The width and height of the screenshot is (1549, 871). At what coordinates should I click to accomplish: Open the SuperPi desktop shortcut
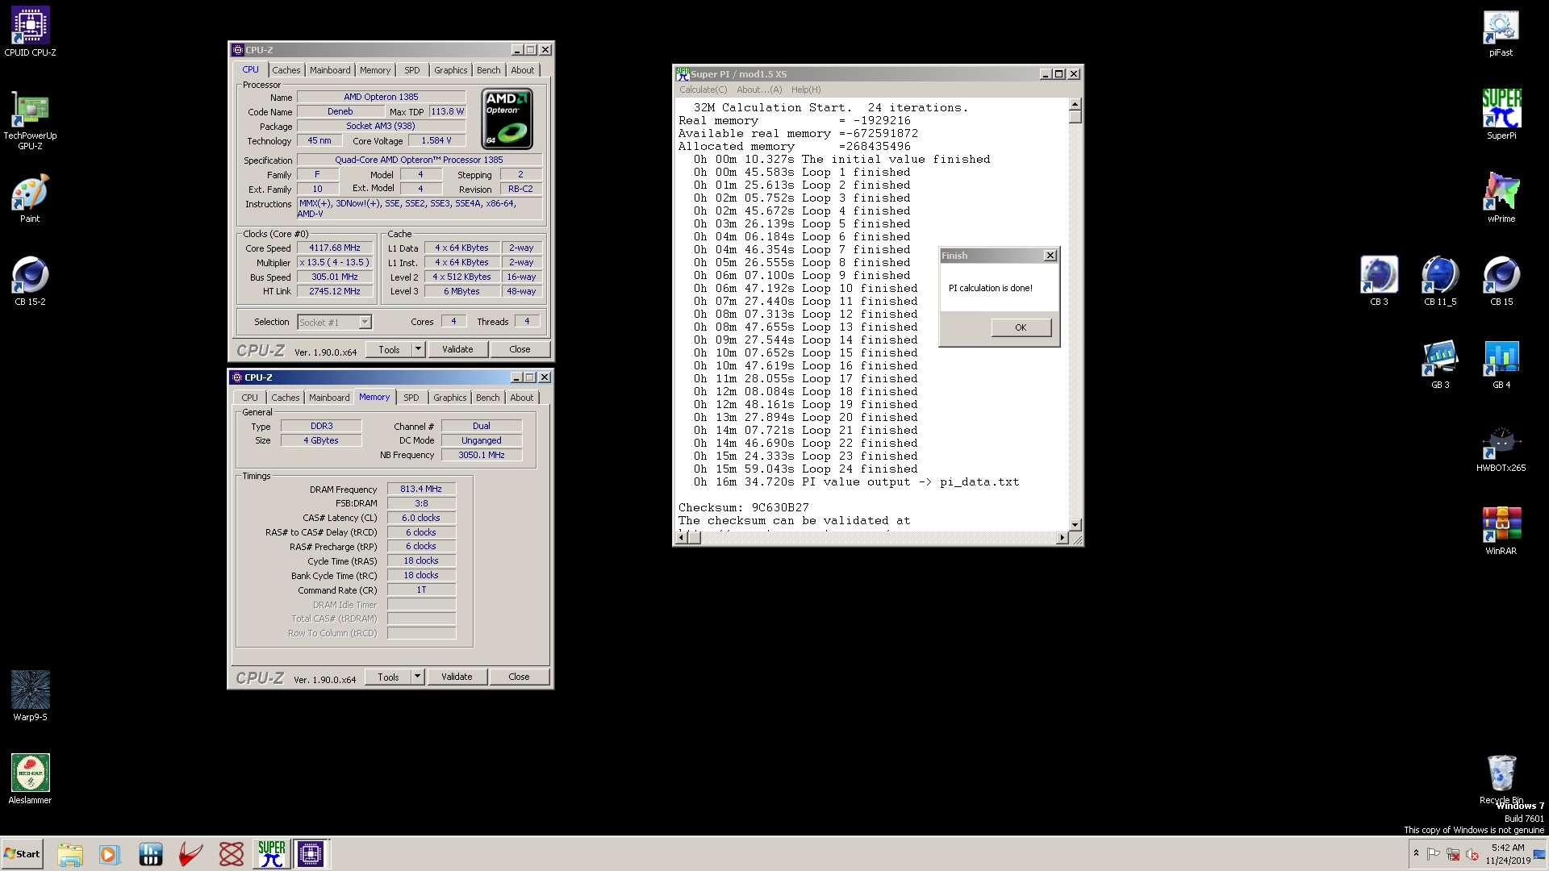point(1501,115)
